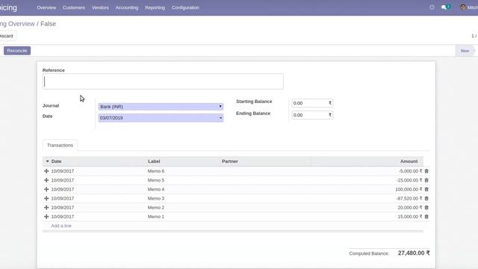478x269 pixels.
Task: Open the user avatar menu
Action: tap(468, 7)
